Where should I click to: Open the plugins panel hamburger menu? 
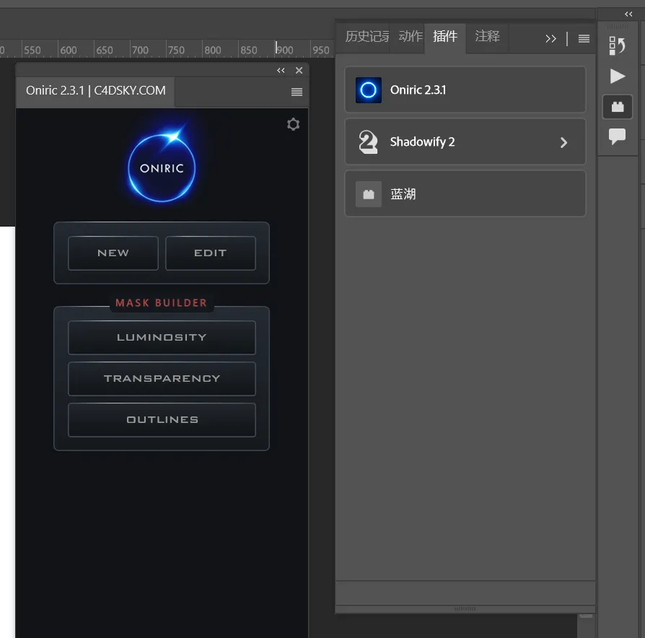pos(584,39)
